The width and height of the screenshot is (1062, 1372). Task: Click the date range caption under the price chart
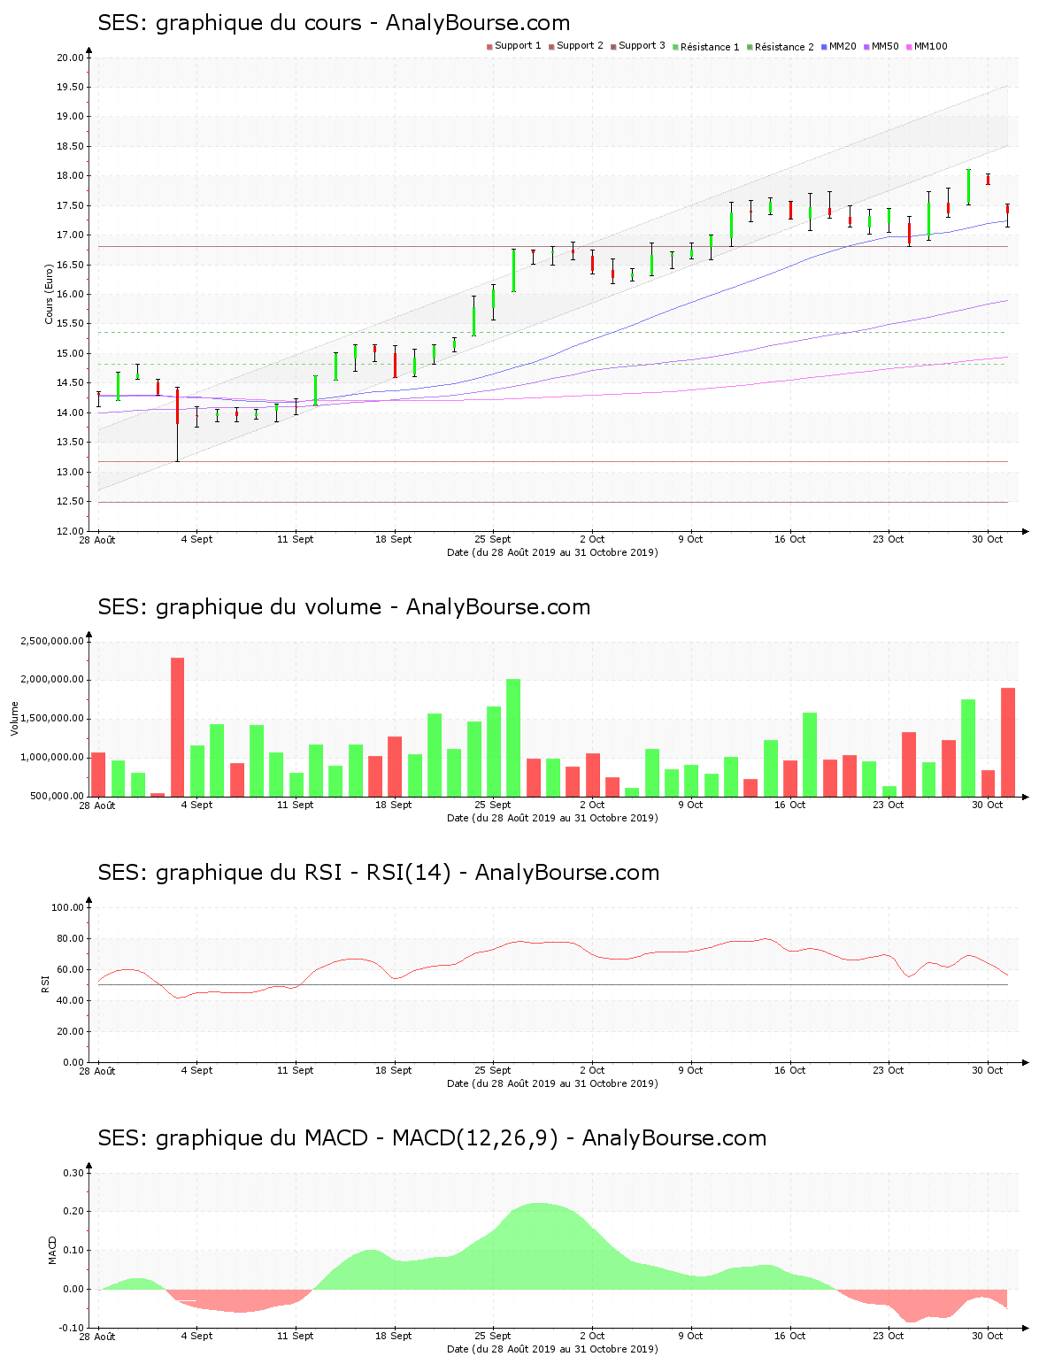point(552,552)
